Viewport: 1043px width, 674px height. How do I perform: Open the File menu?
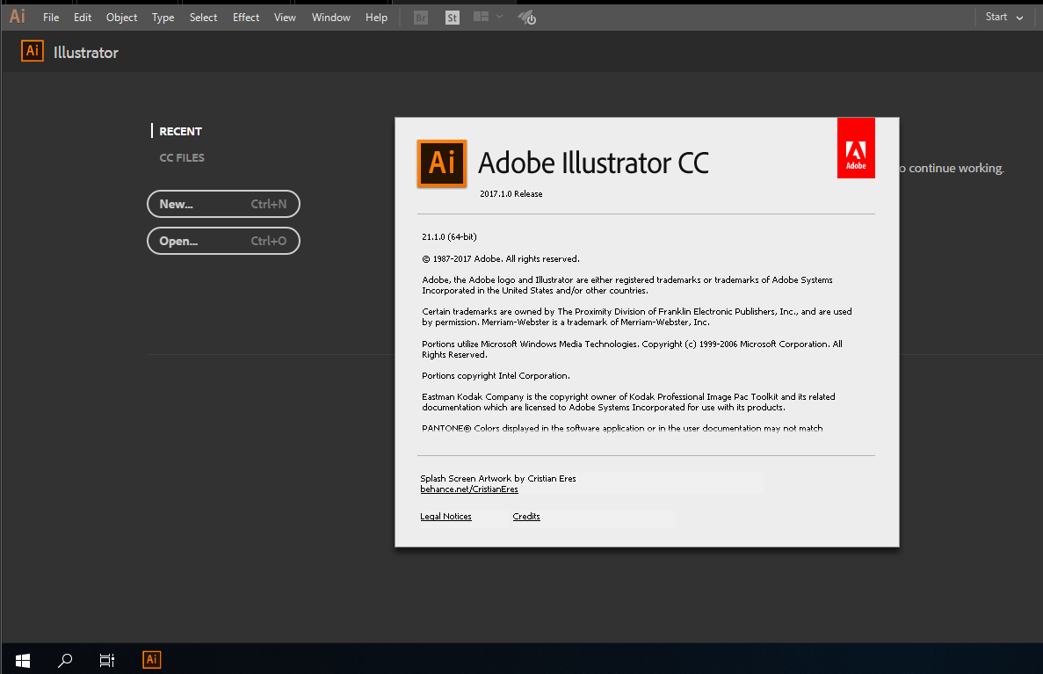(x=51, y=16)
